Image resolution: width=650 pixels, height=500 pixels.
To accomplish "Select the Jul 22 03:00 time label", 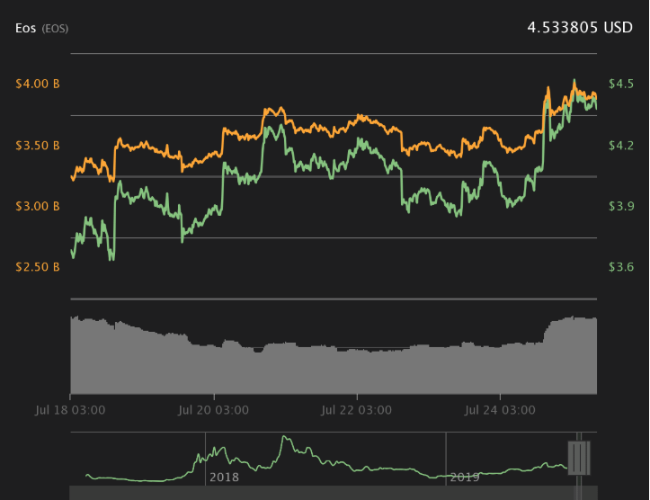I will 357,410.
